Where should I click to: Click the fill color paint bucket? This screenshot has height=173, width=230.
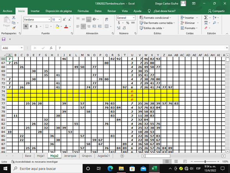click(57, 27)
